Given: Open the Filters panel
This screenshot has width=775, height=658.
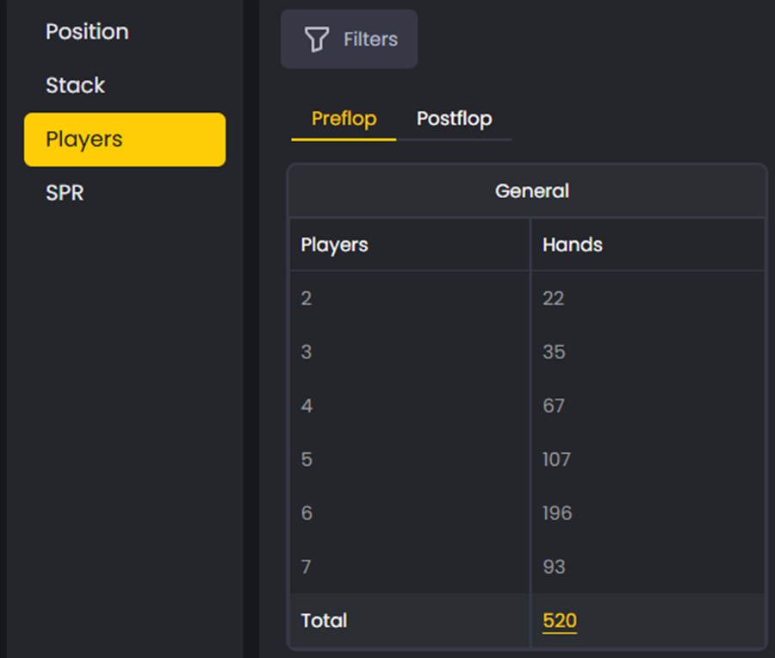Looking at the screenshot, I should tap(349, 39).
